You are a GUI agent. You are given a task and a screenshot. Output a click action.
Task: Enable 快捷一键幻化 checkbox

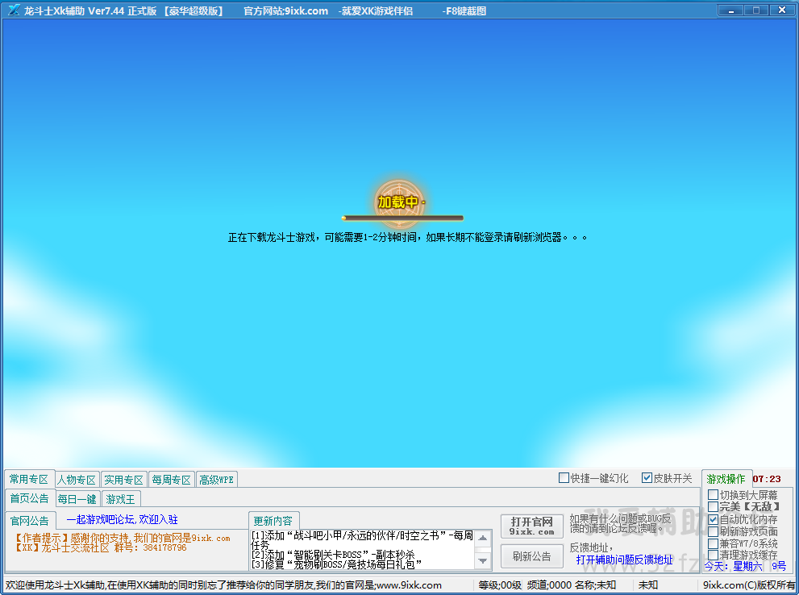click(564, 478)
